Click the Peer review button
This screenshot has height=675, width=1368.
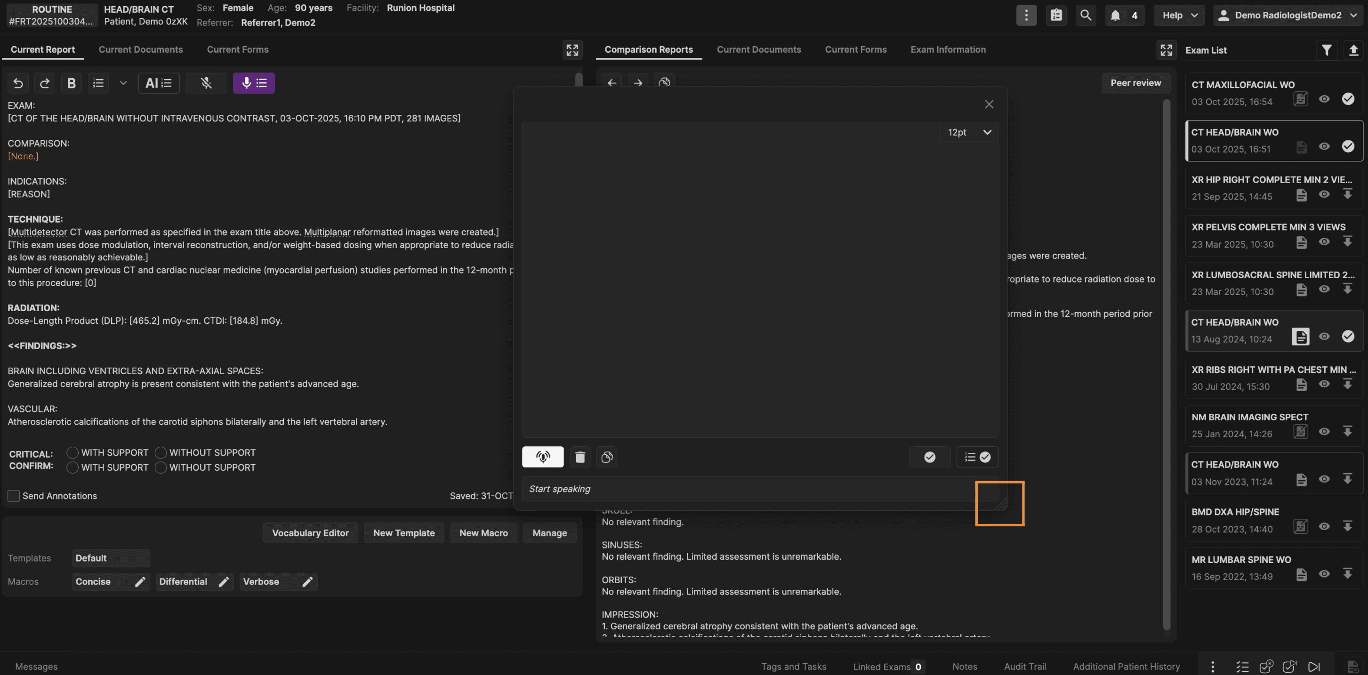tap(1135, 83)
